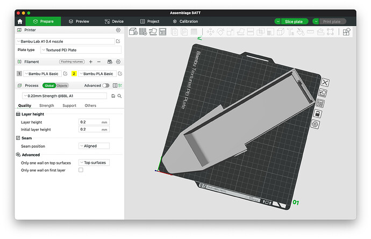Switch to the Preview tab
Viewport: 371px width, 239px height.
[x=79, y=21]
